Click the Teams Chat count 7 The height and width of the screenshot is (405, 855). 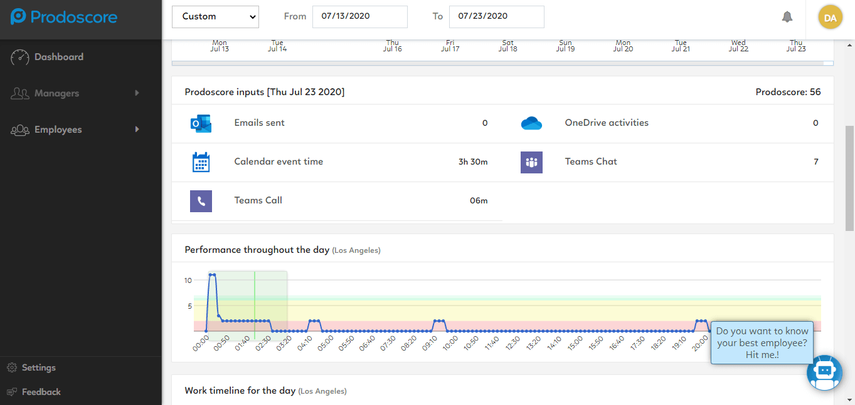click(x=816, y=161)
